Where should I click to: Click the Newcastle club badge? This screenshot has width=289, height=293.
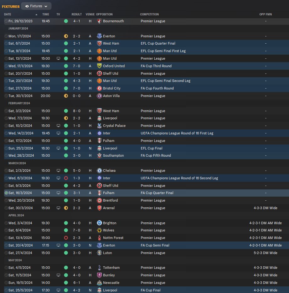pyautogui.click(x=99, y=283)
